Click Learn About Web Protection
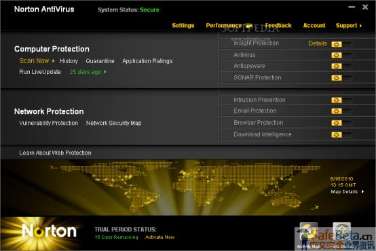 (x=55, y=153)
